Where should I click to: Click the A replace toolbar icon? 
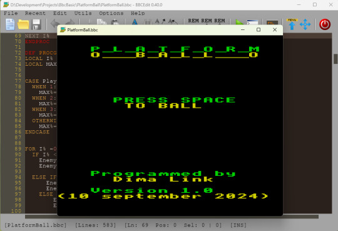[x=173, y=21]
